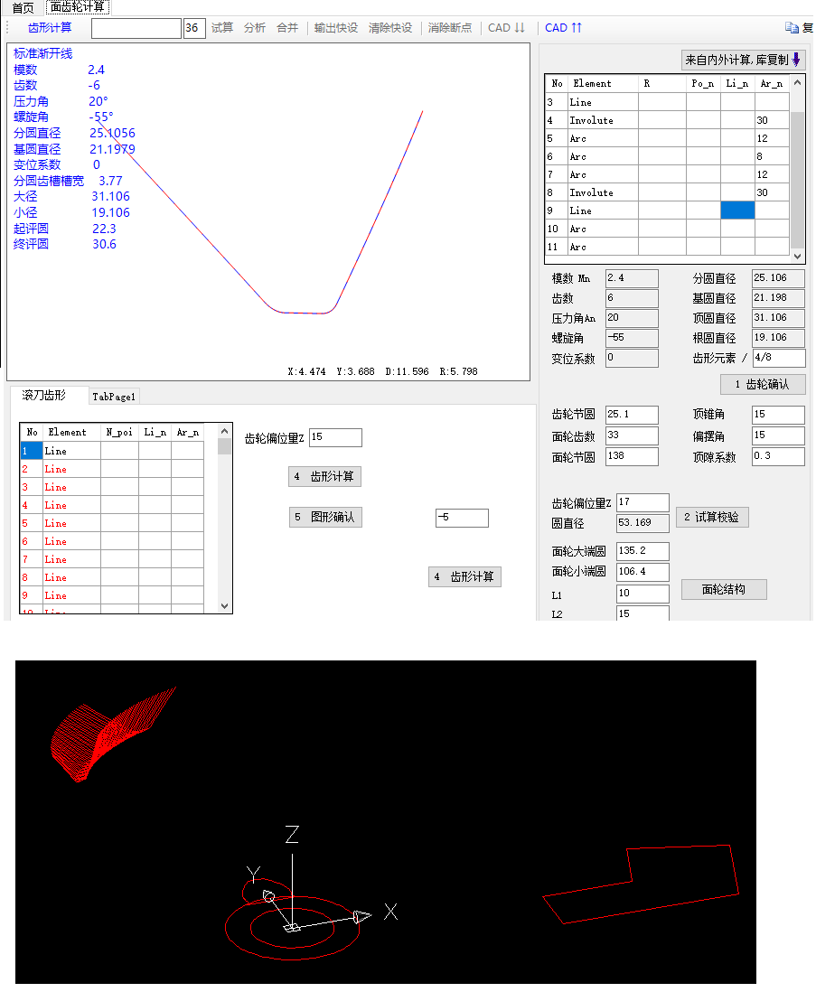Viewport: 816px width, 992px height.
Task: Open 面轮结构 button
Action: point(724,590)
